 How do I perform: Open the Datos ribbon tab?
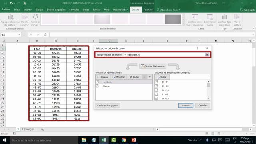(86, 10)
